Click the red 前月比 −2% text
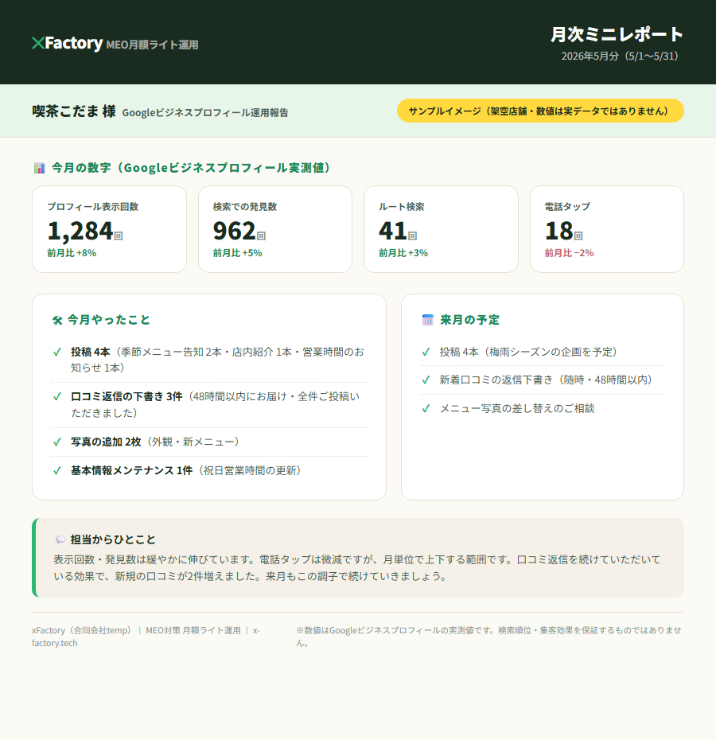Viewport: 716px width, 740px height. click(x=569, y=253)
